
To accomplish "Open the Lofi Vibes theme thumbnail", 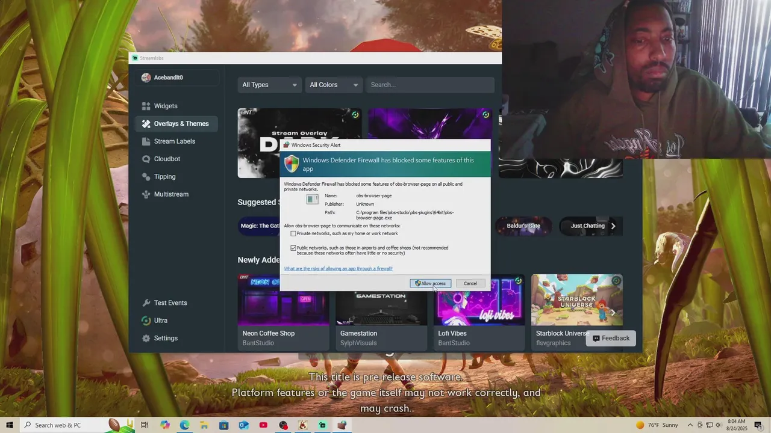I will click(x=479, y=300).
